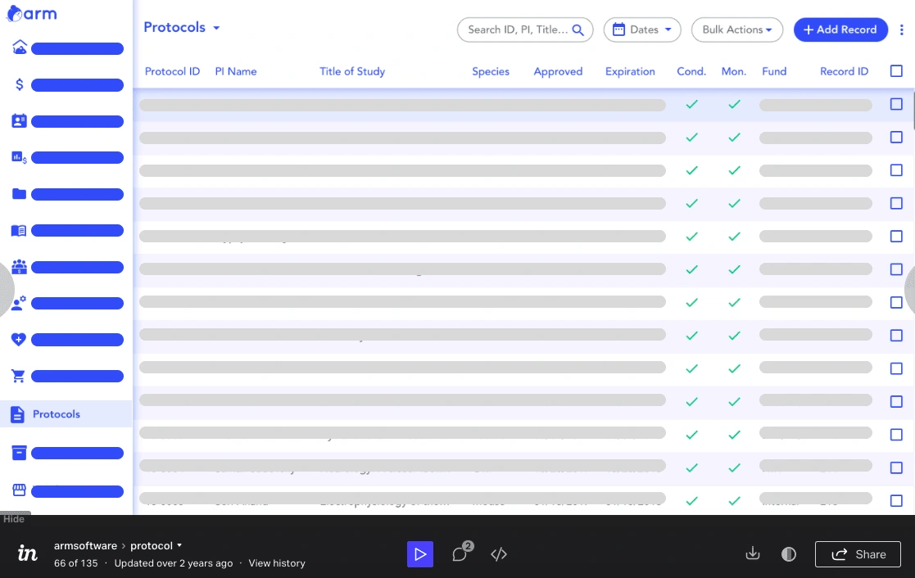Open the contact card sidebar icon
915x578 pixels.
[x=20, y=120]
